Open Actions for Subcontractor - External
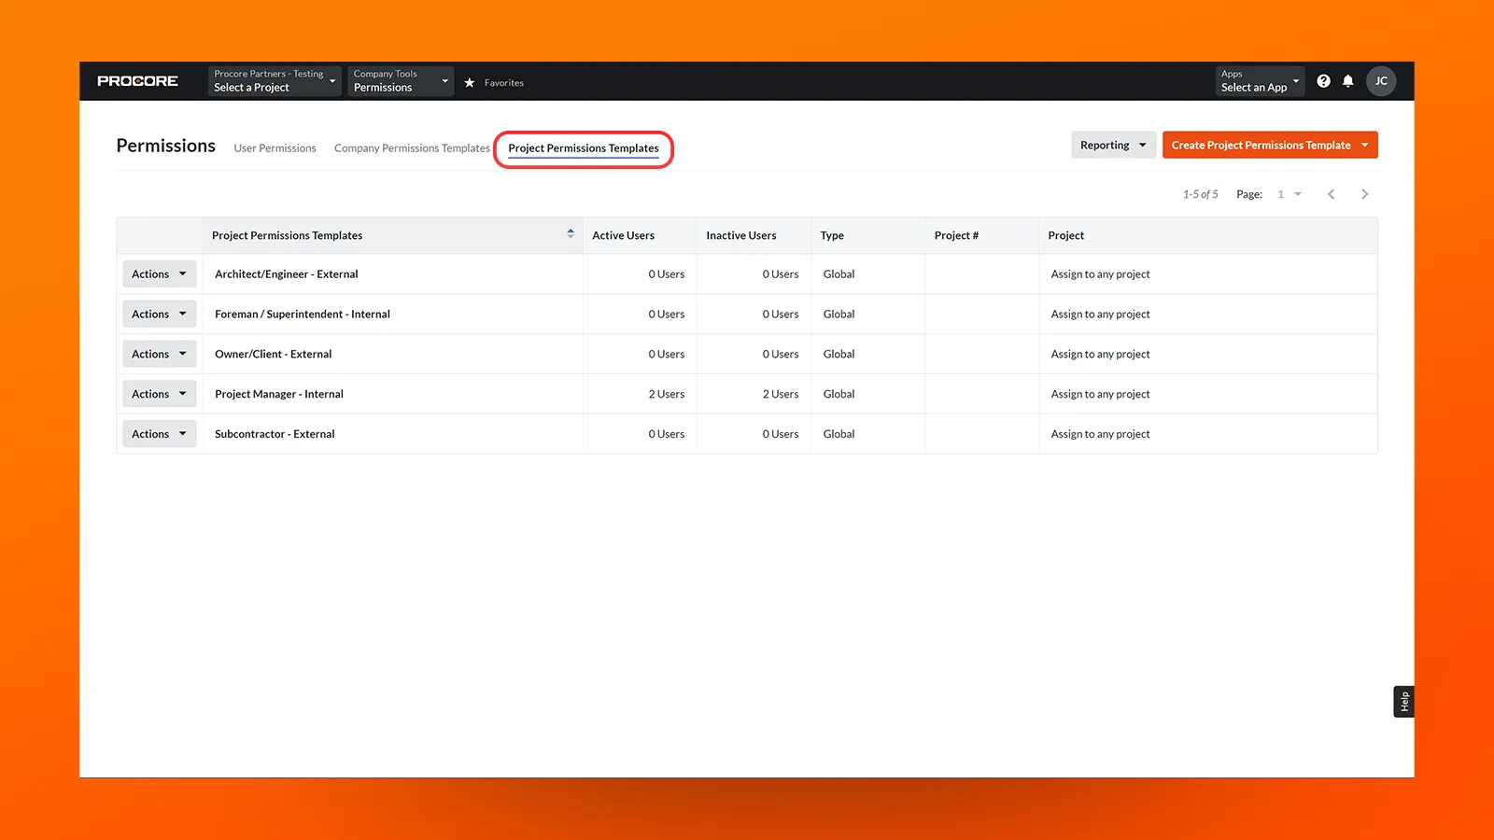Viewport: 1494px width, 840px height. click(158, 433)
